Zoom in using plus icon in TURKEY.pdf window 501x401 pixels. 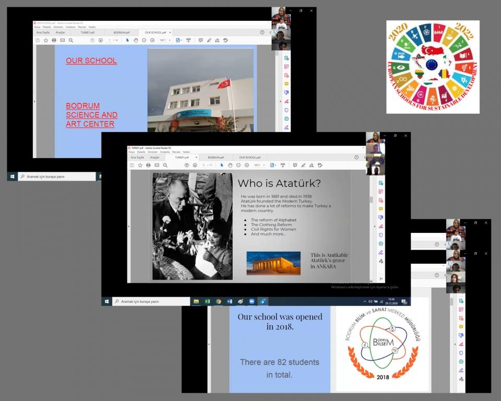(247, 165)
